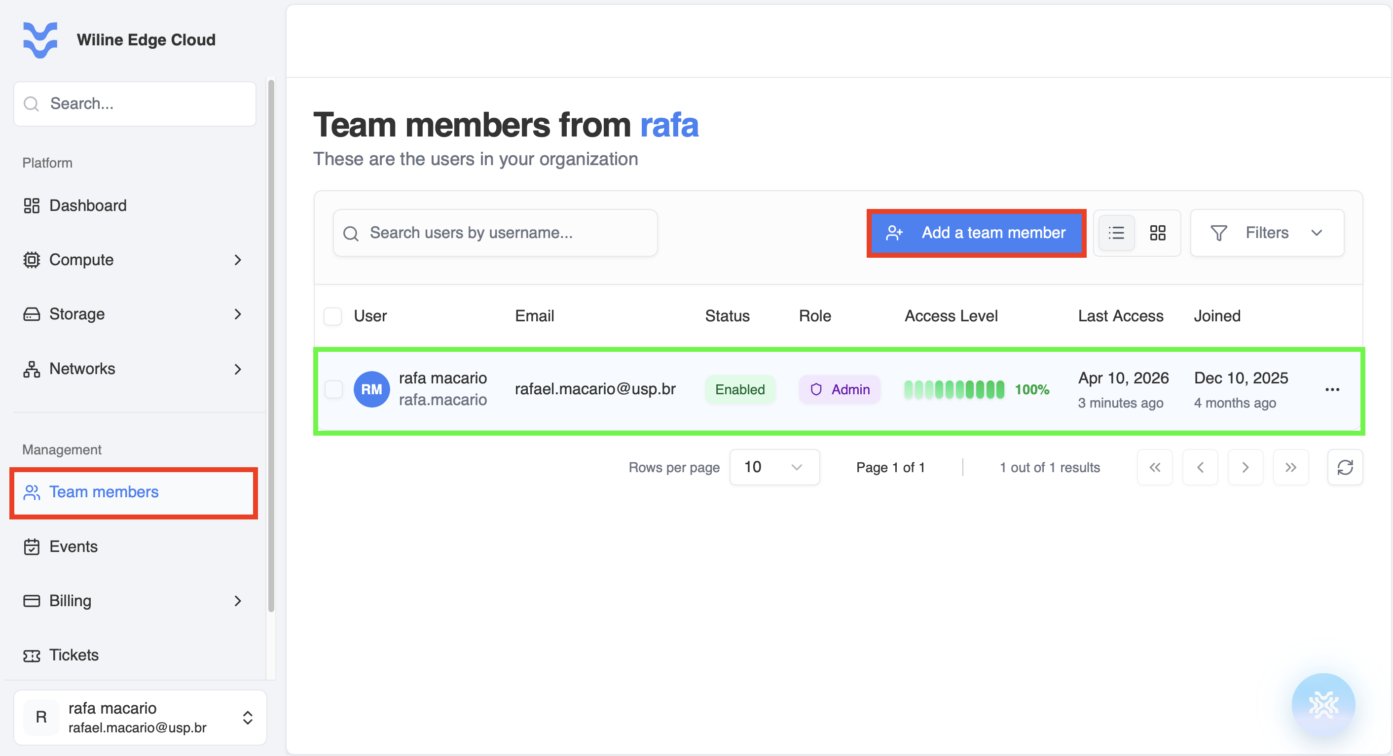
Task: Click the Search users by username field
Action: click(x=495, y=233)
